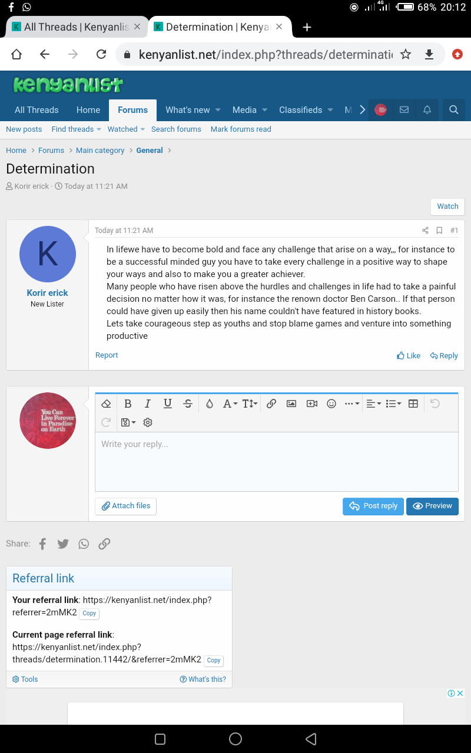Toggle underline formatting
The image size is (471, 753).
click(168, 404)
